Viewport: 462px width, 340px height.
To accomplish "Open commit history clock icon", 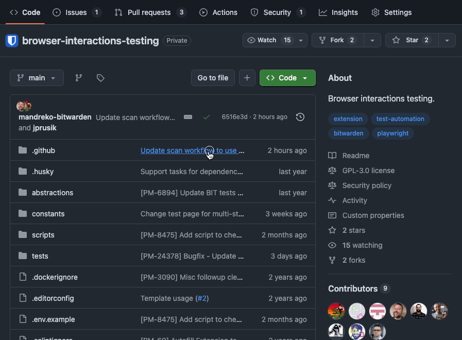I will click(300, 117).
